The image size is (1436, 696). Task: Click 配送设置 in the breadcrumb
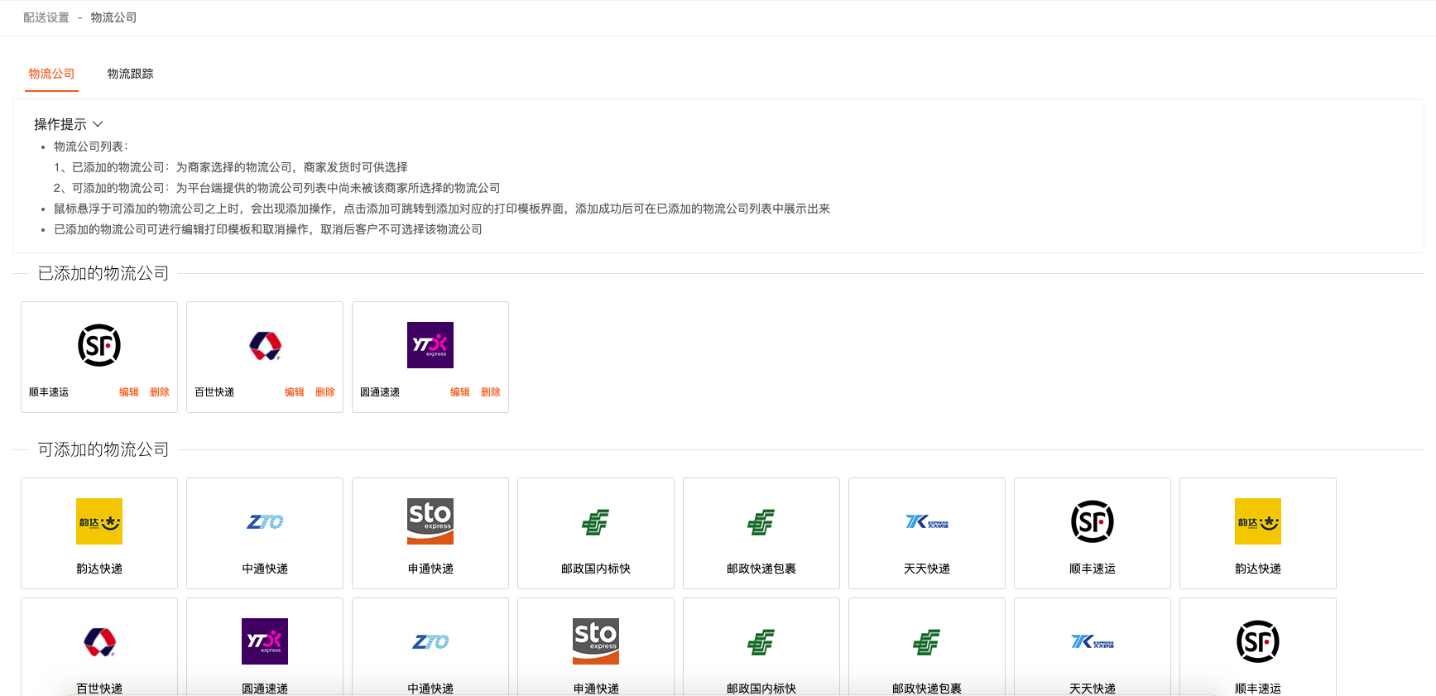(x=46, y=17)
